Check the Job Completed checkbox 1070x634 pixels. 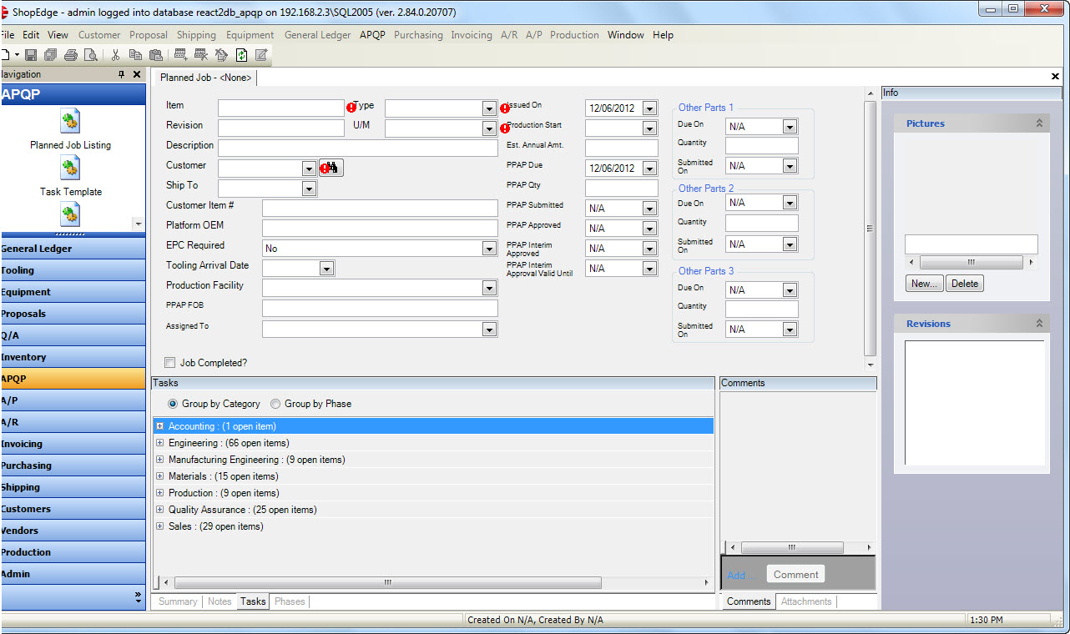pyautogui.click(x=170, y=363)
